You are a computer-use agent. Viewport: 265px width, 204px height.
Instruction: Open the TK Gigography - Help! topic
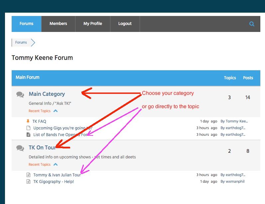click(54, 181)
